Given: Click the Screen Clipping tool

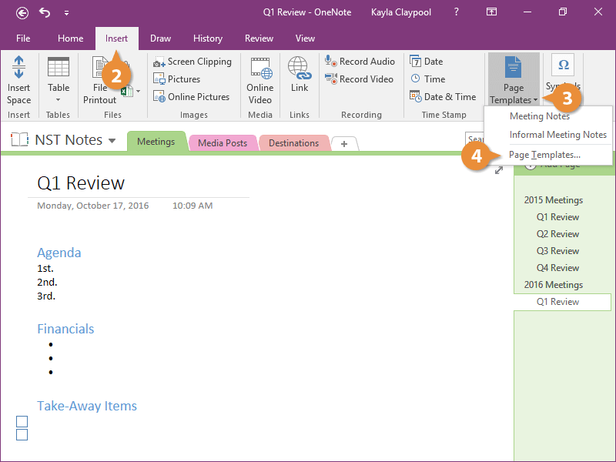Looking at the screenshot, I should [192, 62].
